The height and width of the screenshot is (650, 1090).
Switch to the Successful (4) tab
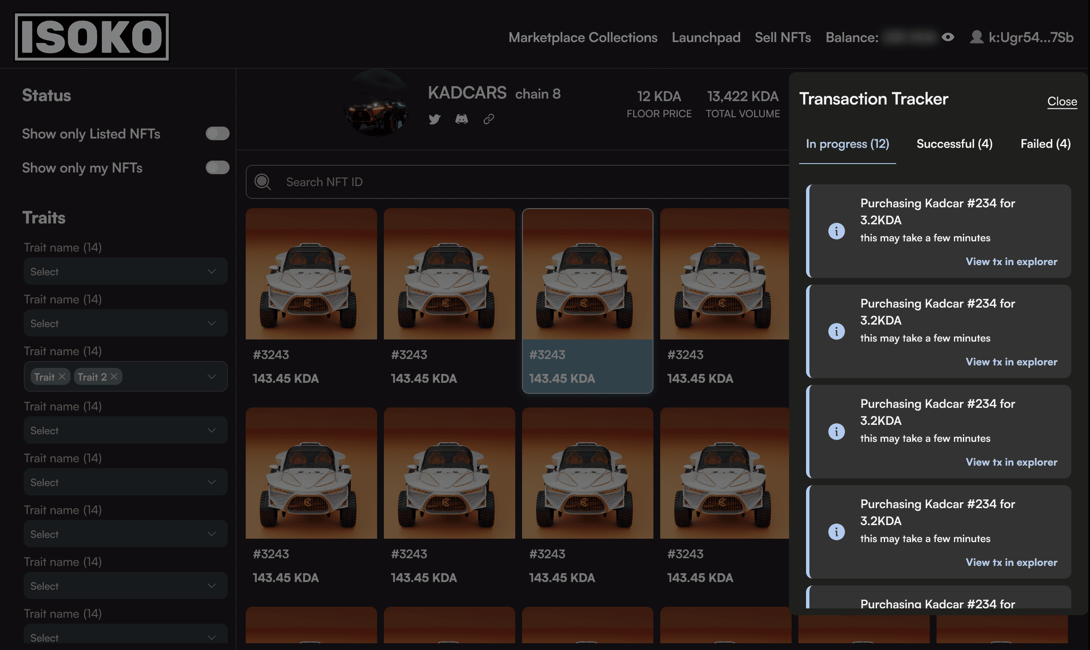click(x=954, y=144)
